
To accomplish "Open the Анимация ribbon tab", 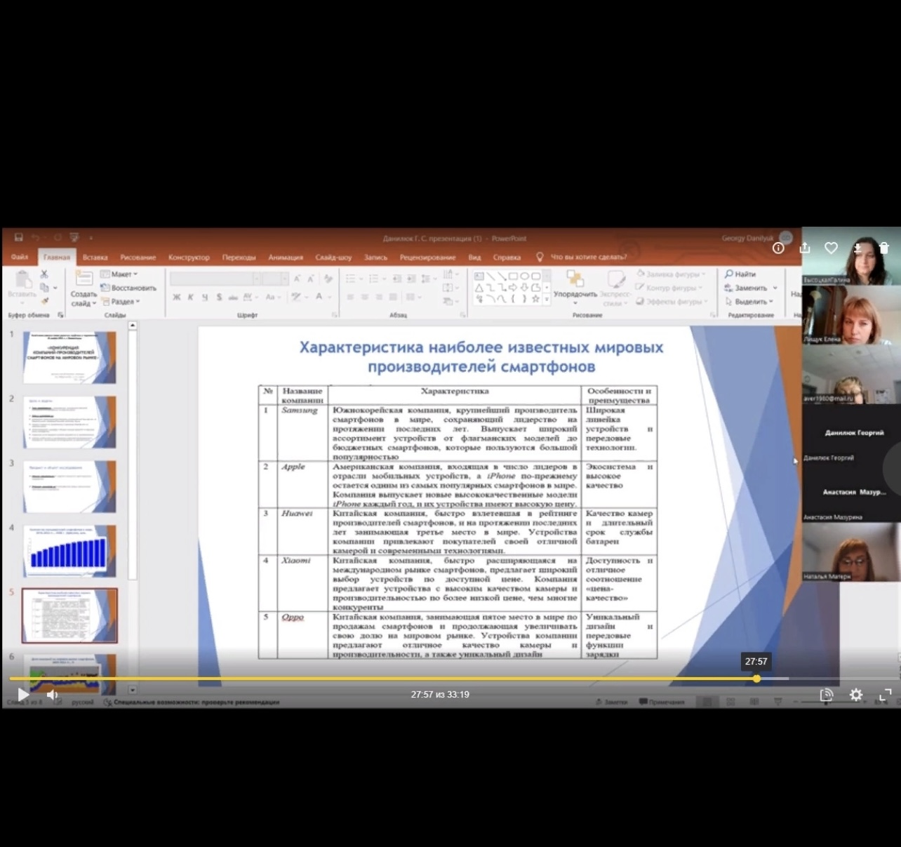I will point(286,258).
